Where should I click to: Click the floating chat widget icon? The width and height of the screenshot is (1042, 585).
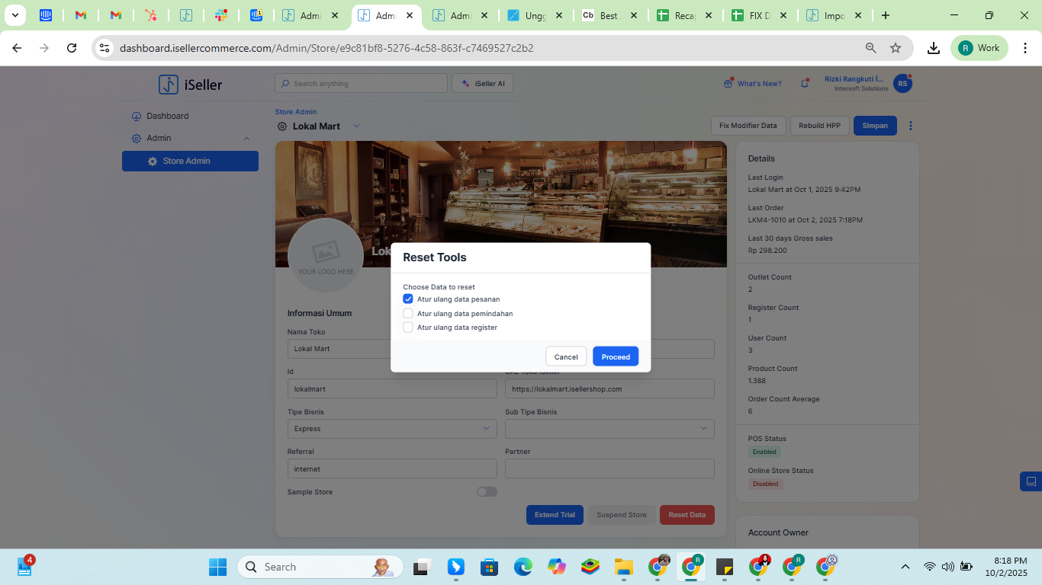click(x=1031, y=481)
